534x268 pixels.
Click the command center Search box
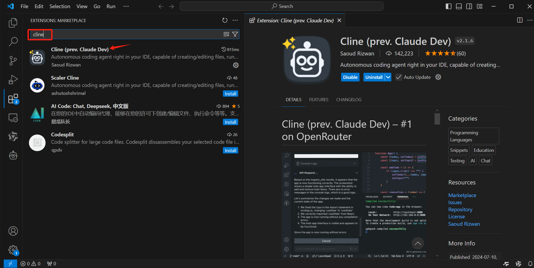[281, 6]
